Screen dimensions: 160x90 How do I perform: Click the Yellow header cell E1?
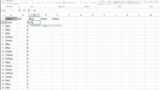click(x=57, y=19)
